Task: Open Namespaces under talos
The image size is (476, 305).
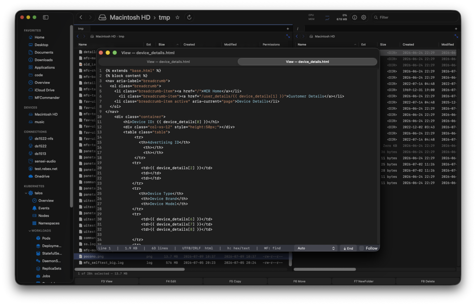Action: pos(49,223)
